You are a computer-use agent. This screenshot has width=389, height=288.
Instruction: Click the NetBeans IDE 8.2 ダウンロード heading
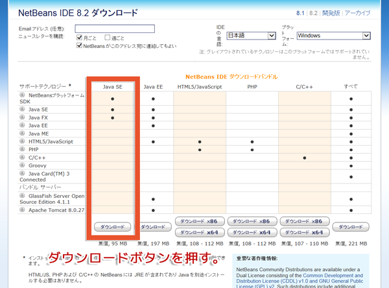78,13
